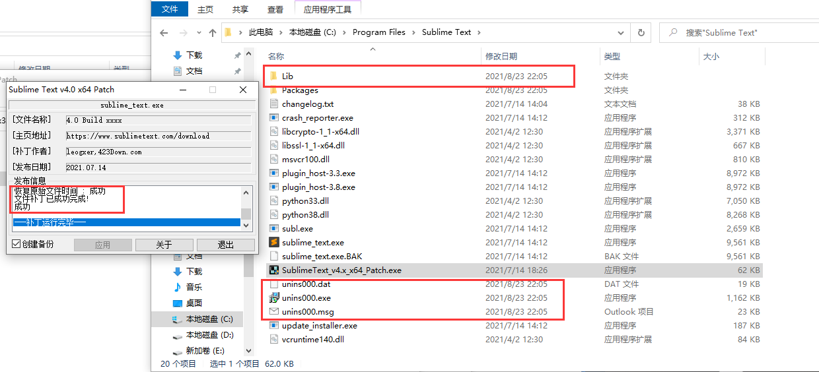Open recent locations dropdown arrow
This screenshot has width=819, height=372.
tap(199, 32)
